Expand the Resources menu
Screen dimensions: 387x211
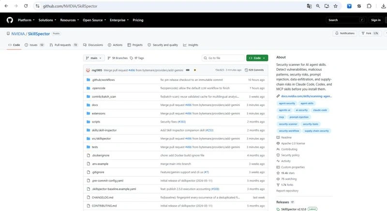pyautogui.click(x=69, y=20)
